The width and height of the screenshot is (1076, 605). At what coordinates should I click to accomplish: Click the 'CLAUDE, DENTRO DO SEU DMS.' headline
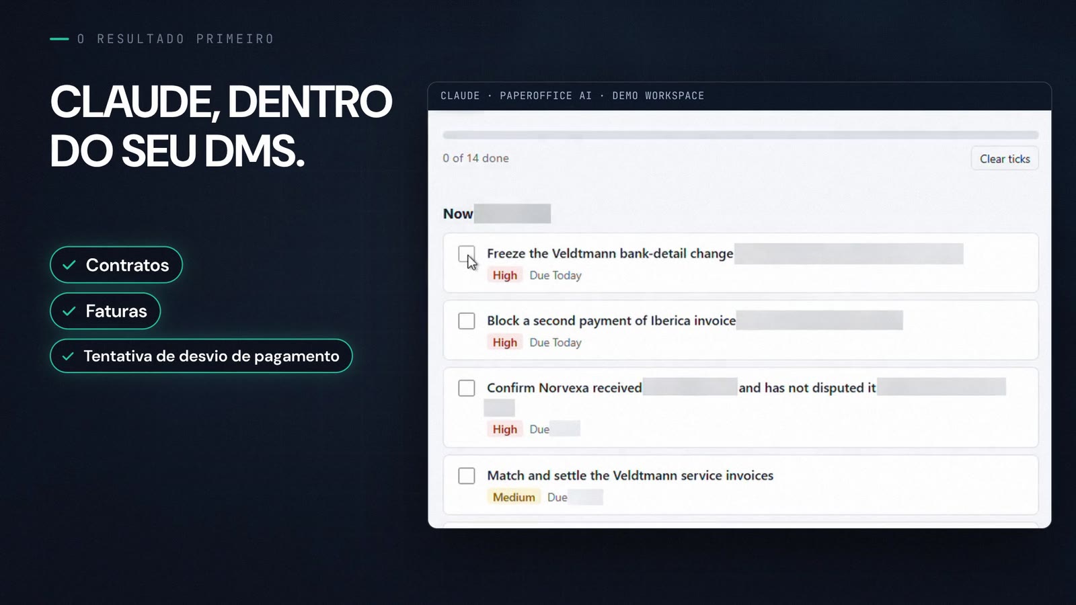tap(221, 126)
